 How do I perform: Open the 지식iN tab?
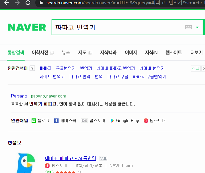pos(151,53)
